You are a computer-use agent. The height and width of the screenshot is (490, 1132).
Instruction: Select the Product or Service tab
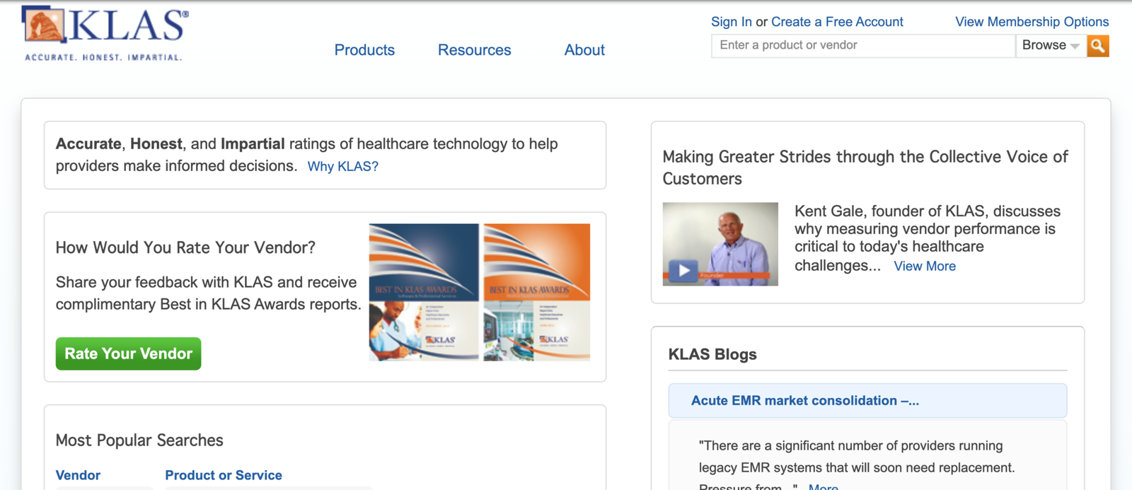(224, 475)
